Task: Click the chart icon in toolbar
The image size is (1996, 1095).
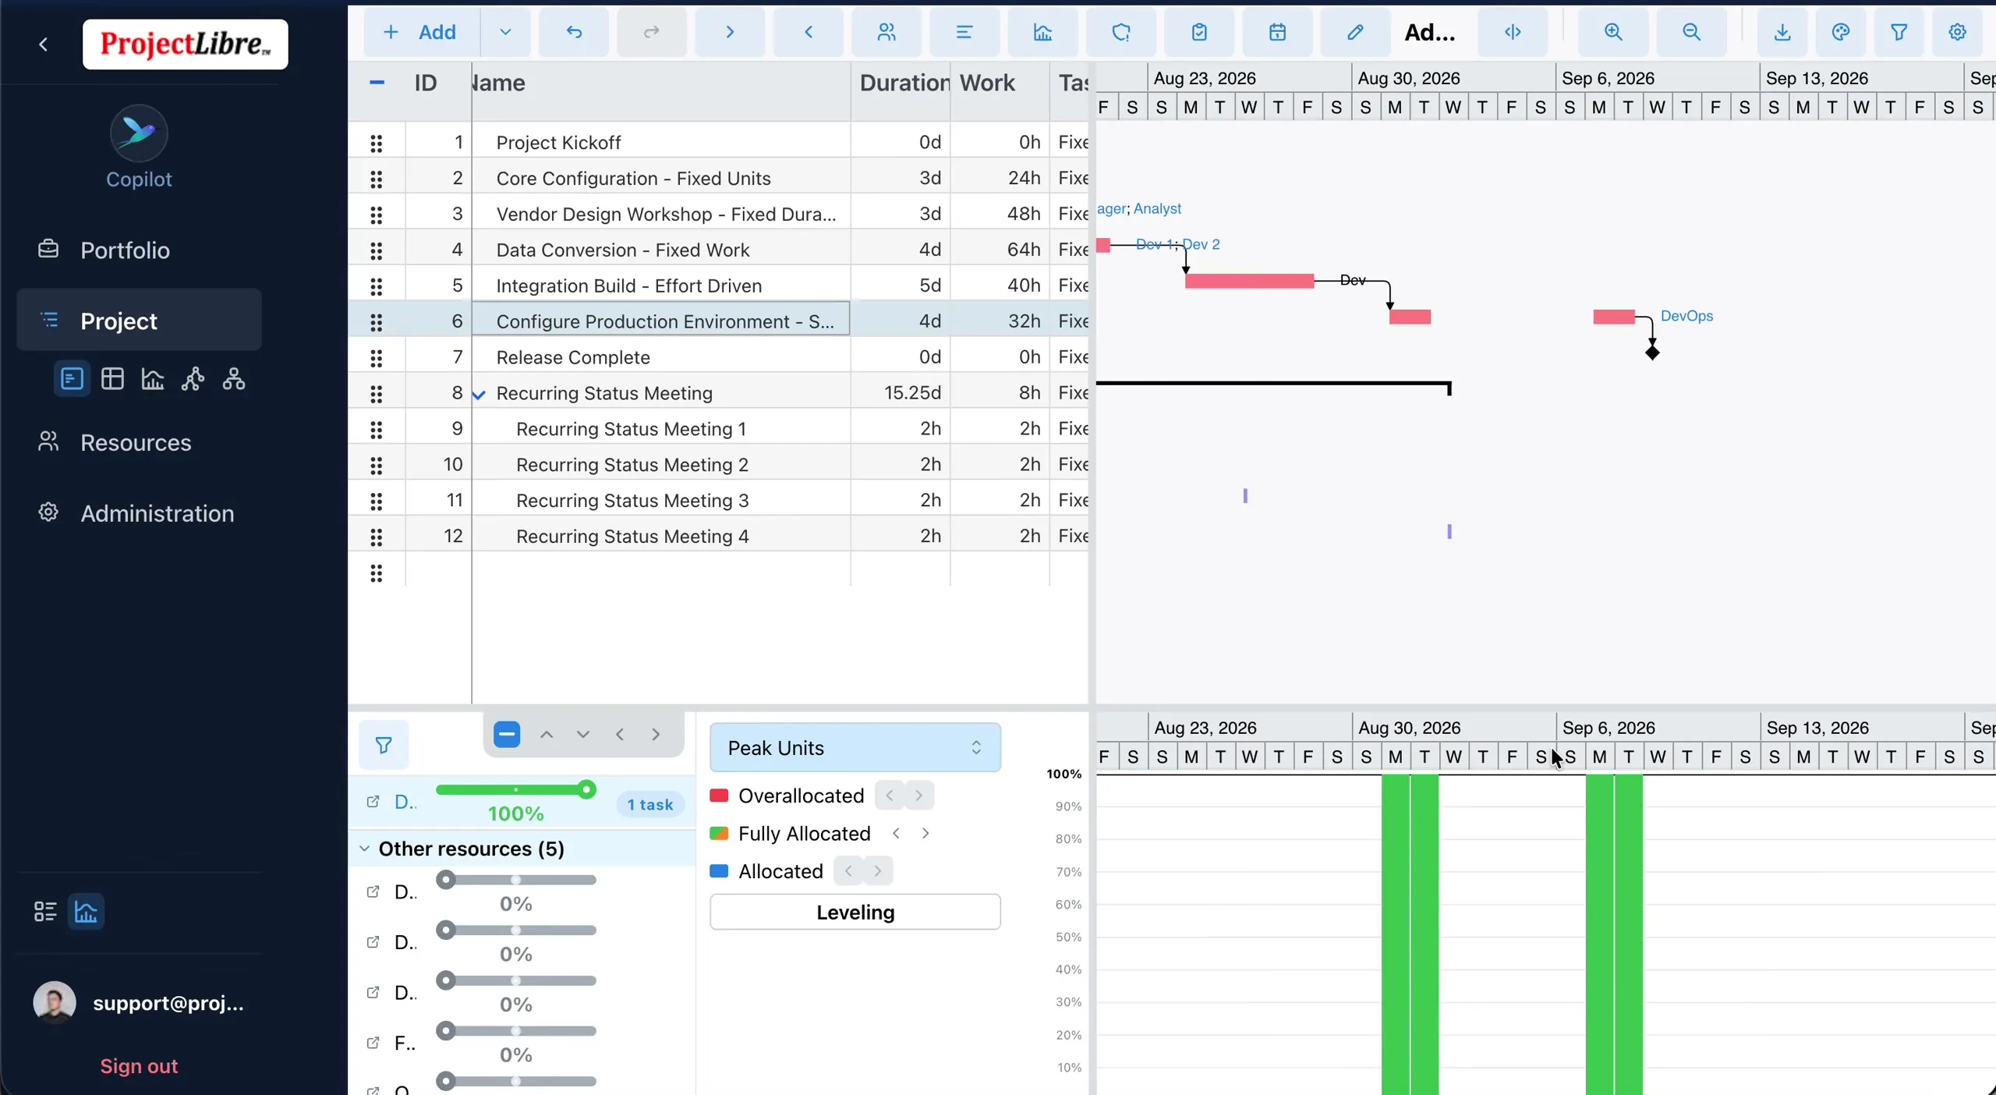Action: (x=1042, y=32)
